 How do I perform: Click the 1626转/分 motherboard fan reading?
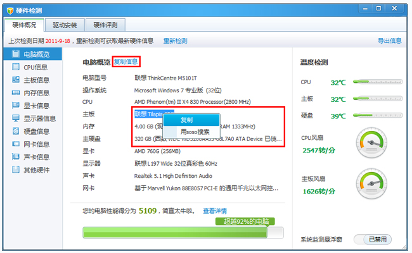point(319,192)
